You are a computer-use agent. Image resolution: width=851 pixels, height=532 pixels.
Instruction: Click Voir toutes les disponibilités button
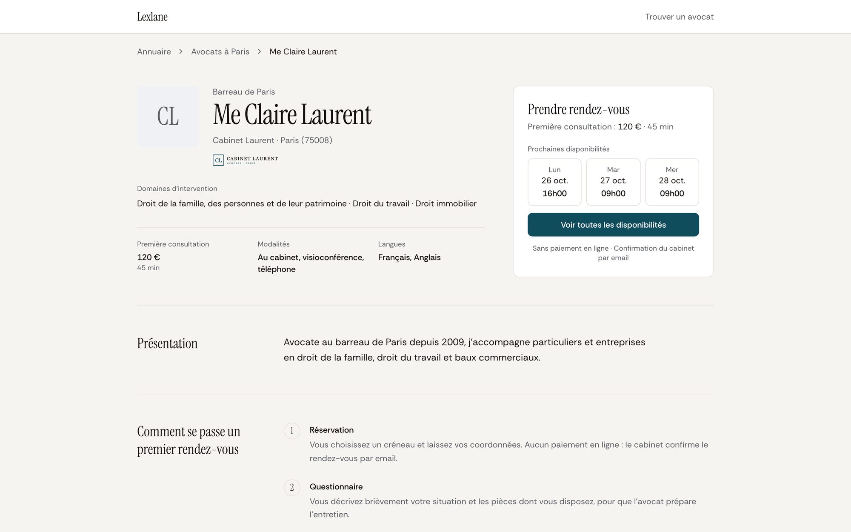click(613, 225)
